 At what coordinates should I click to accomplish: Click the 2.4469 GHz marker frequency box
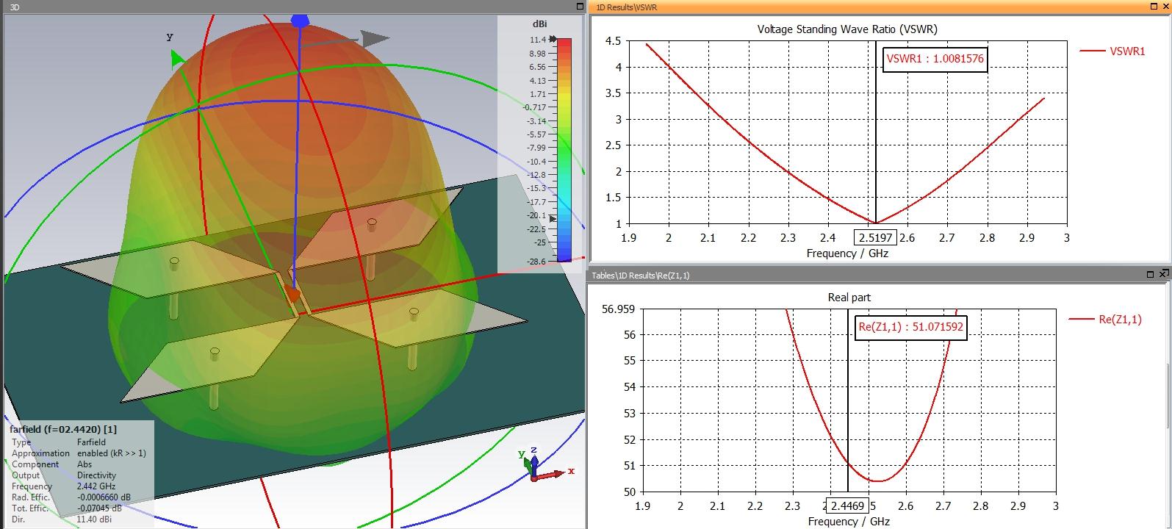click(848, 505)
